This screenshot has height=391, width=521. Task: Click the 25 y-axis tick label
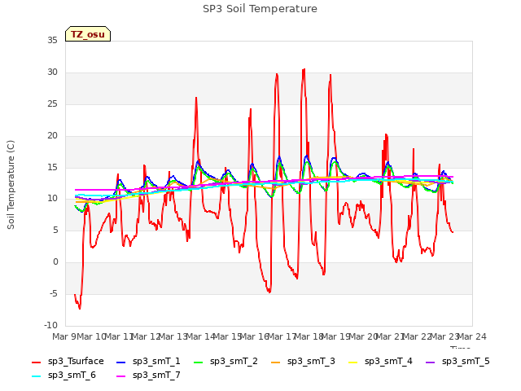tap(52, 104)
